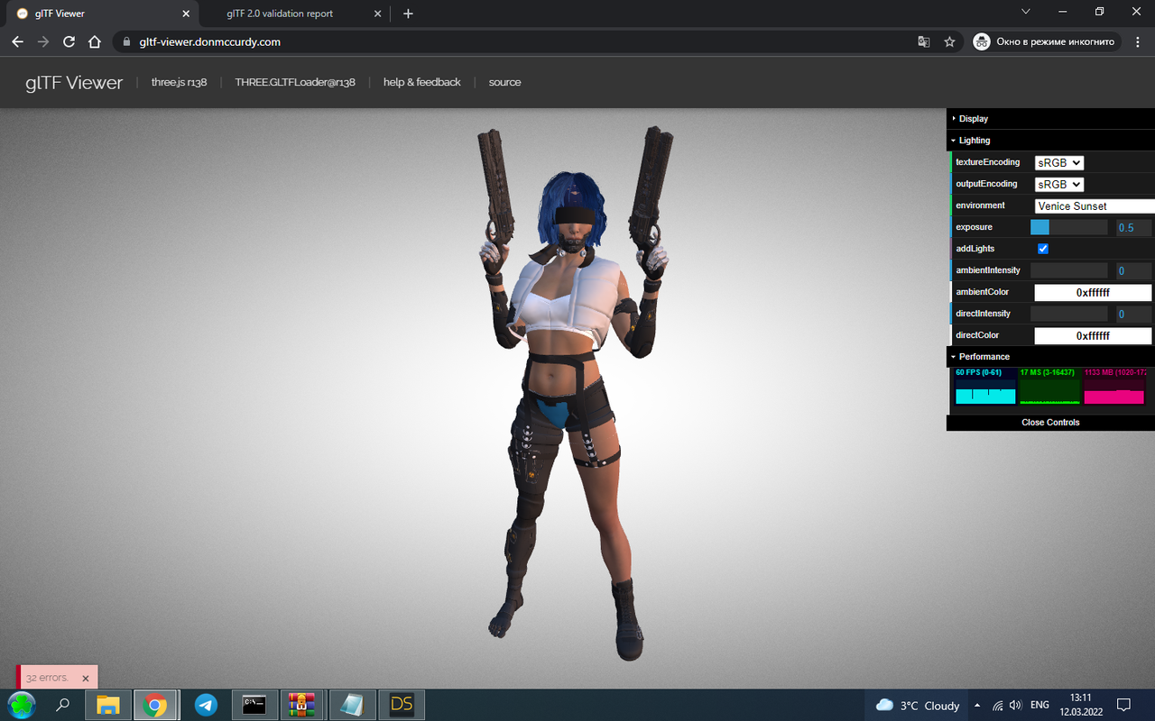Dismiss the 32 errors notification

click(x=86, y=678)
